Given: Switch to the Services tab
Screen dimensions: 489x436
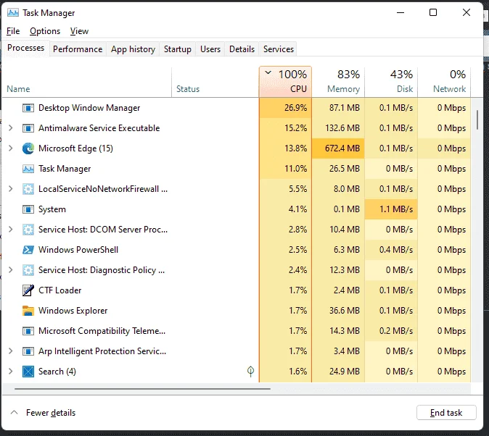Looking at the screenshot, I should (x=278, y=49).
